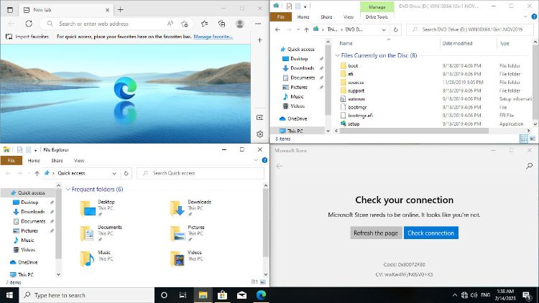Collapse the Frequent folders group
This screenshot has width=539, height=303.
pos(69,190)
